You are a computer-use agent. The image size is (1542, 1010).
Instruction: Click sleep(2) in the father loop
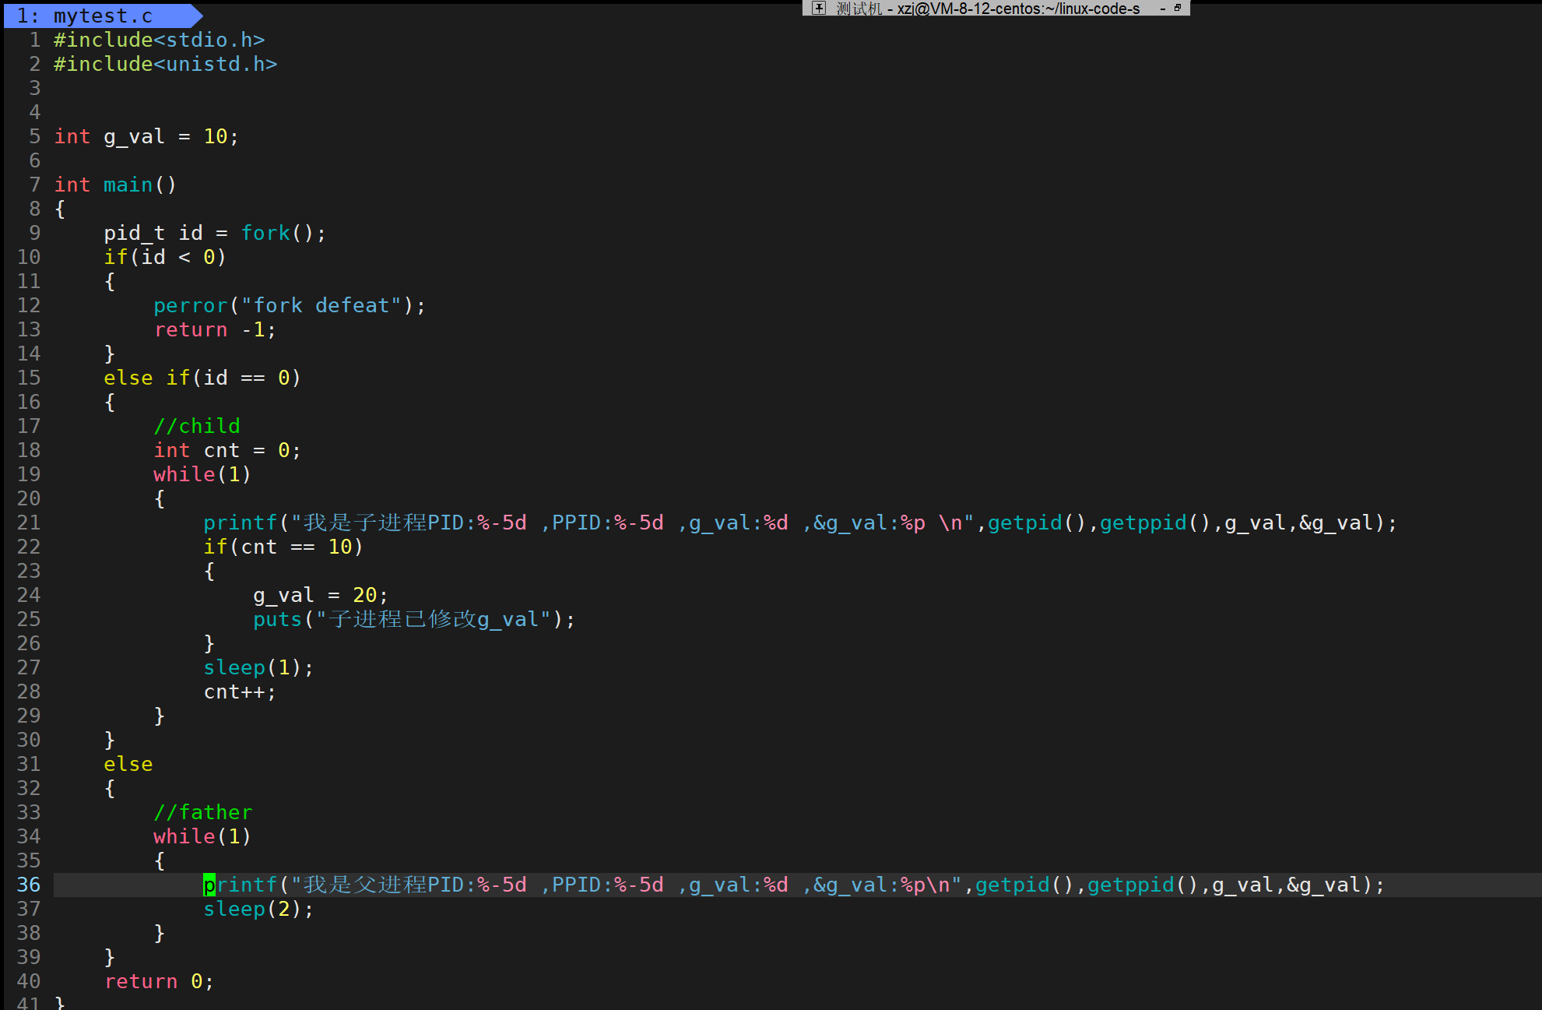(258, 909)
